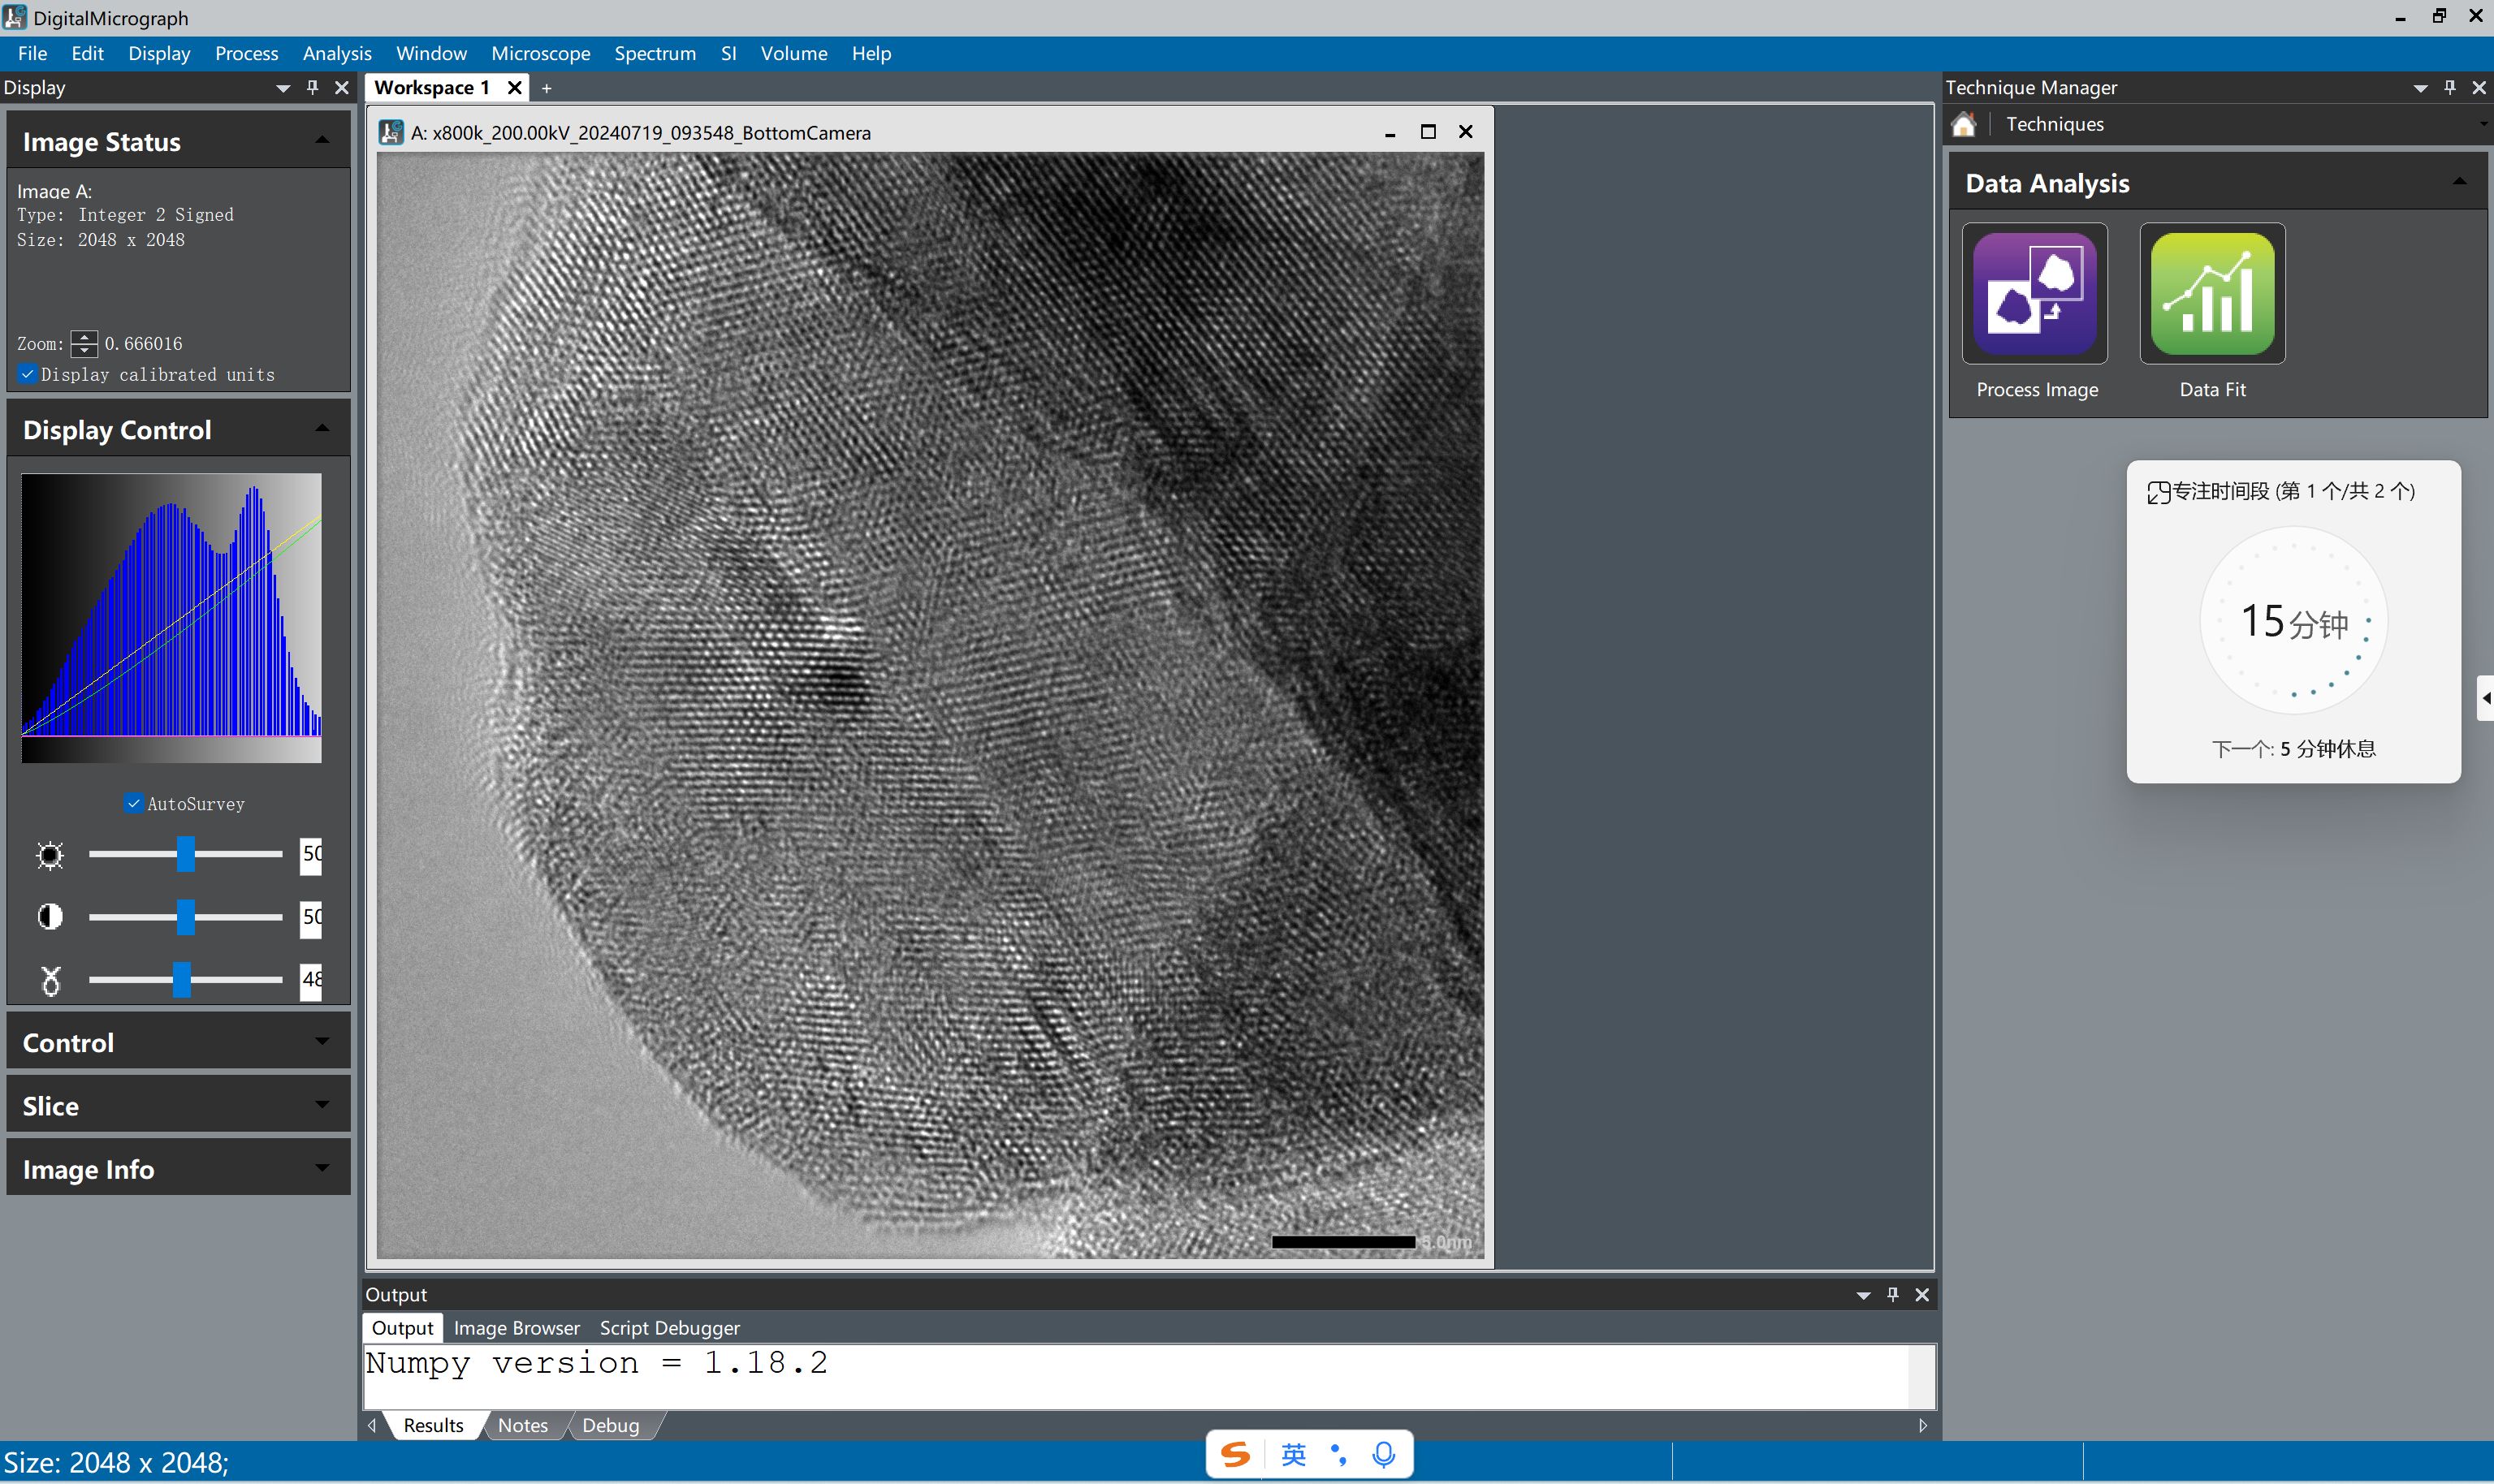
Task: Click the gamma icon in Display Control
Action: point(49,980)
